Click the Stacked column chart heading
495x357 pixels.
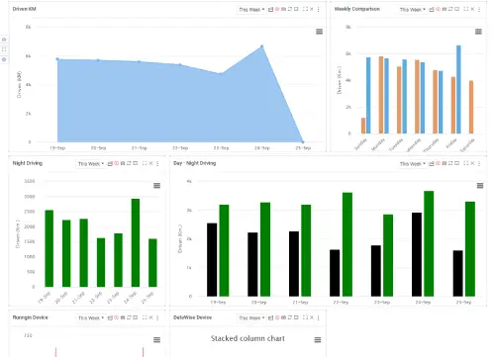click(247, 338)
